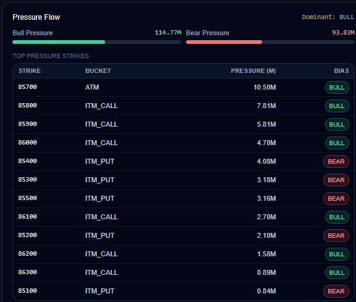Select strike 85700 cell

coord(27,87)
